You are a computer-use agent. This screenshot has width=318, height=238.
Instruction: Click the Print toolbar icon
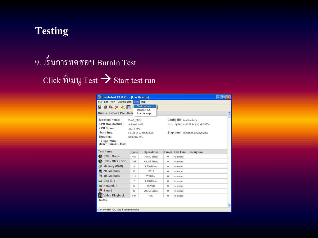(105, 107)
